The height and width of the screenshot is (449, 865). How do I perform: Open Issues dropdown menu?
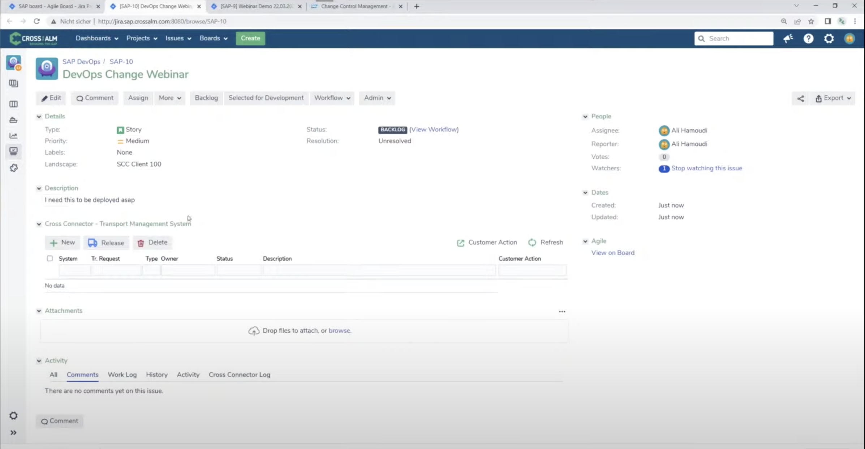click(x=178, y=38)
